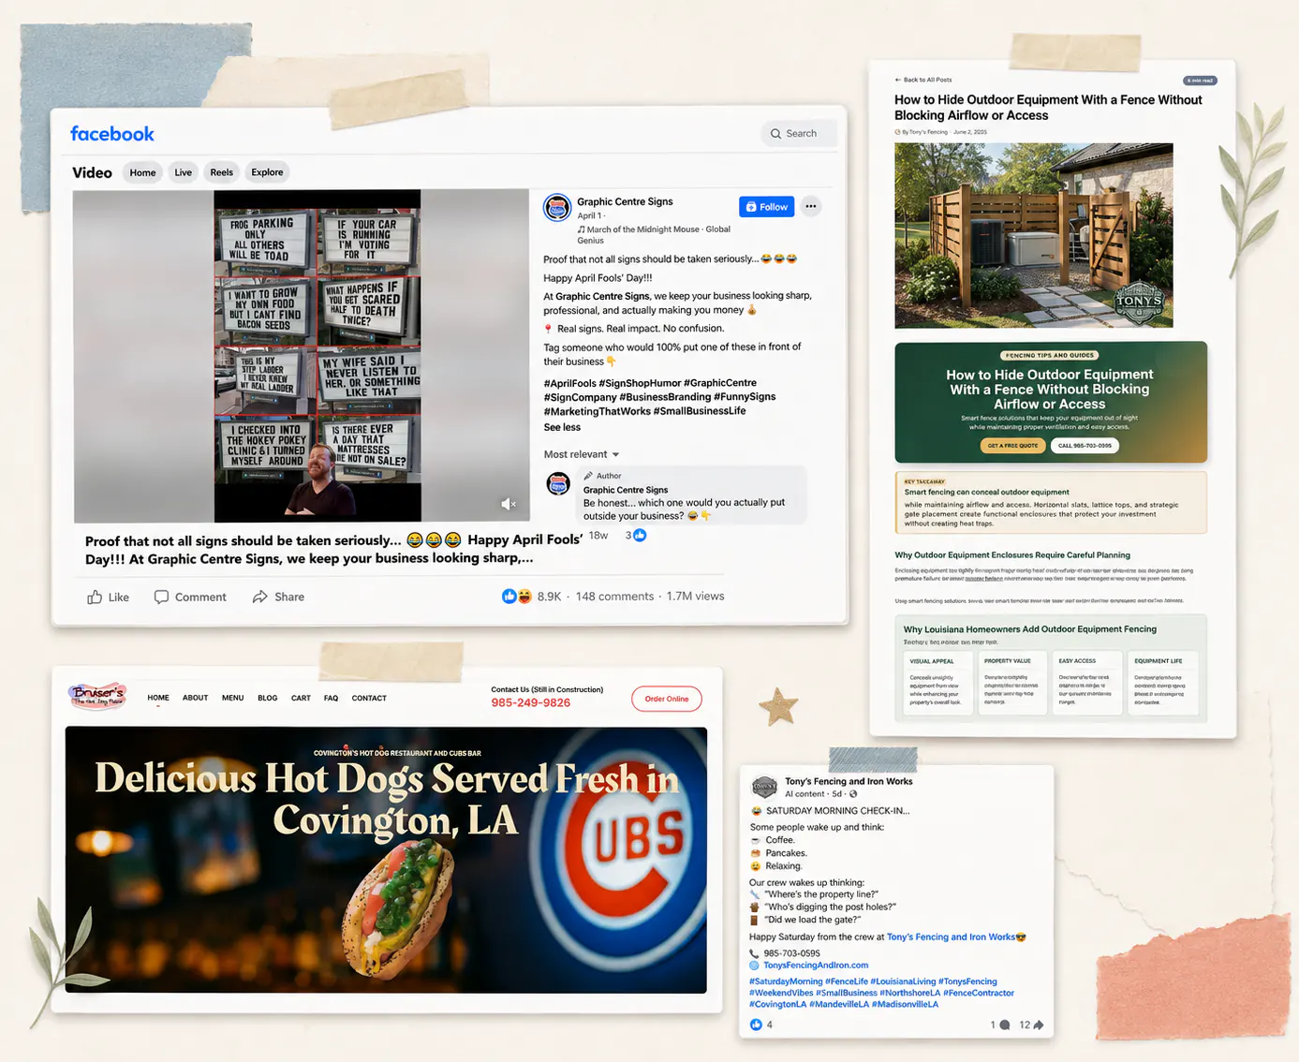Open ABOUT in Bruiser's navigation

[195, 698]
